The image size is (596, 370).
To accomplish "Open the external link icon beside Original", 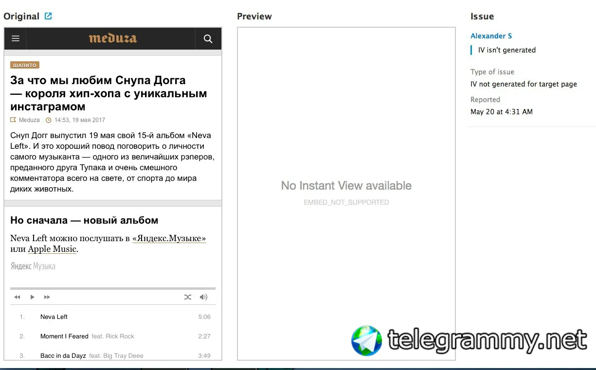I will [48, 16].
